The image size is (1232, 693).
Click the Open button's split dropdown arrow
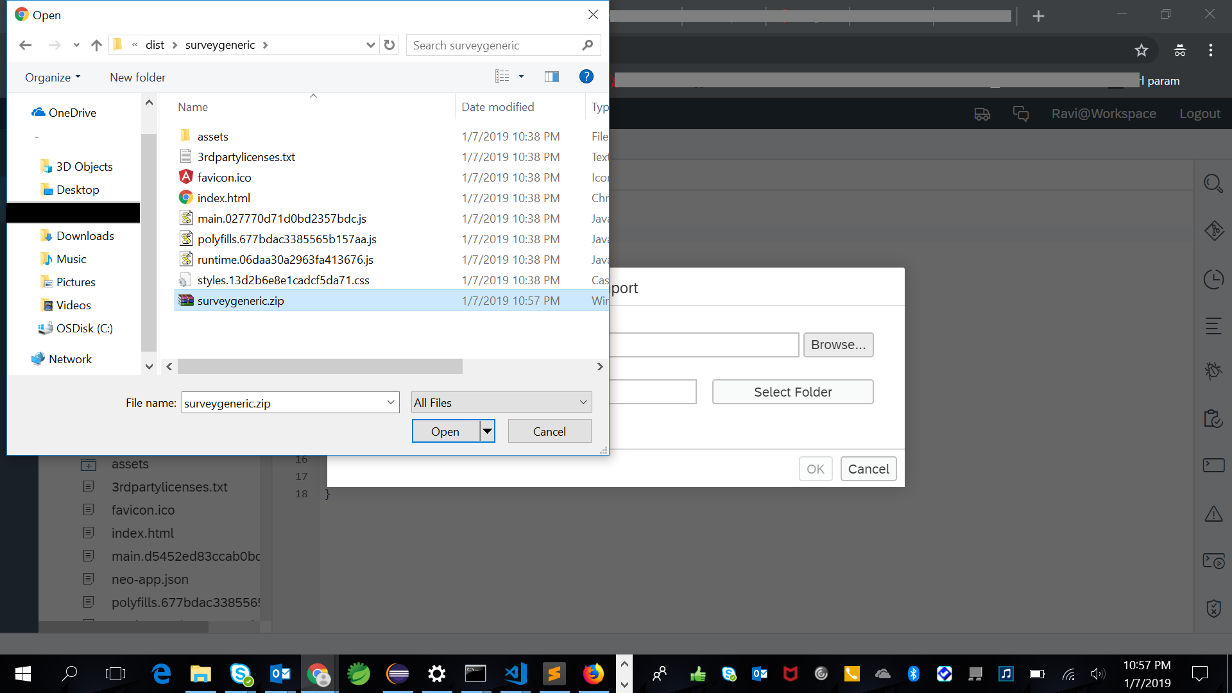[488, 431]
